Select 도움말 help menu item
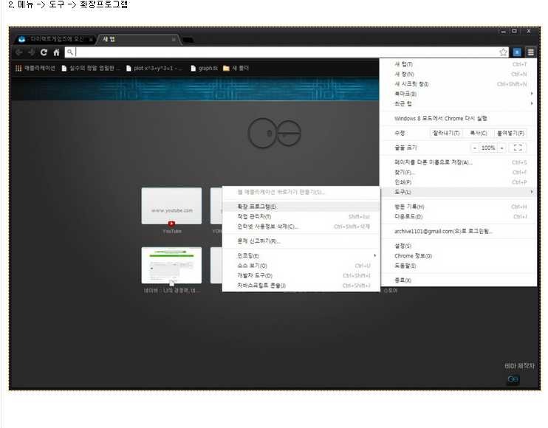 pyautogui.click(x=458, y=266)
